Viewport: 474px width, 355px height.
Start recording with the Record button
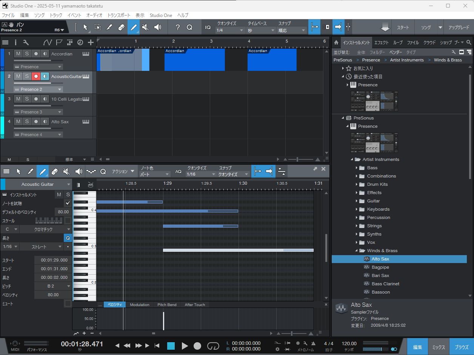197,346
